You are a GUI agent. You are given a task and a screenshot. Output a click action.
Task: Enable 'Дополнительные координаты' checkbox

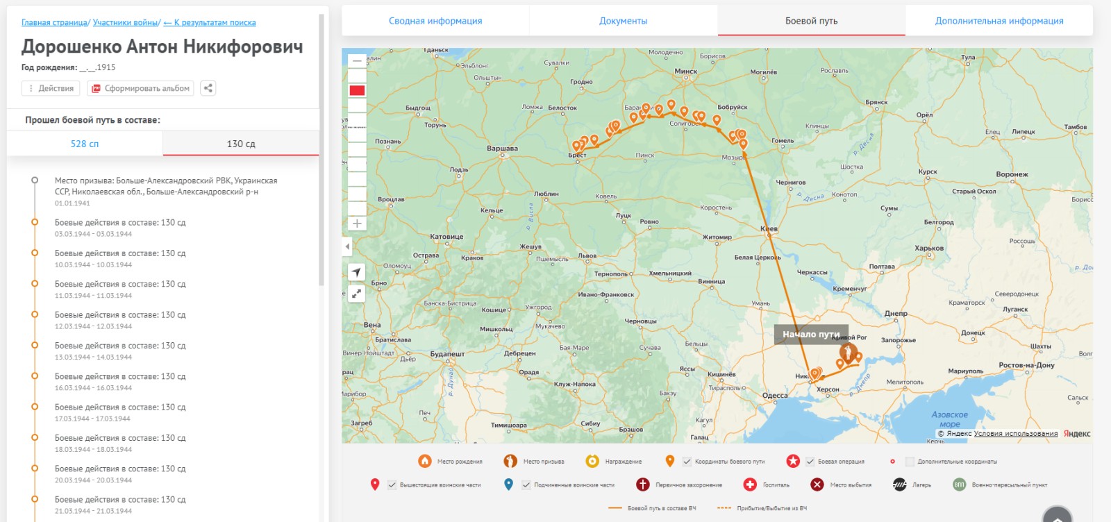(910, 462)
